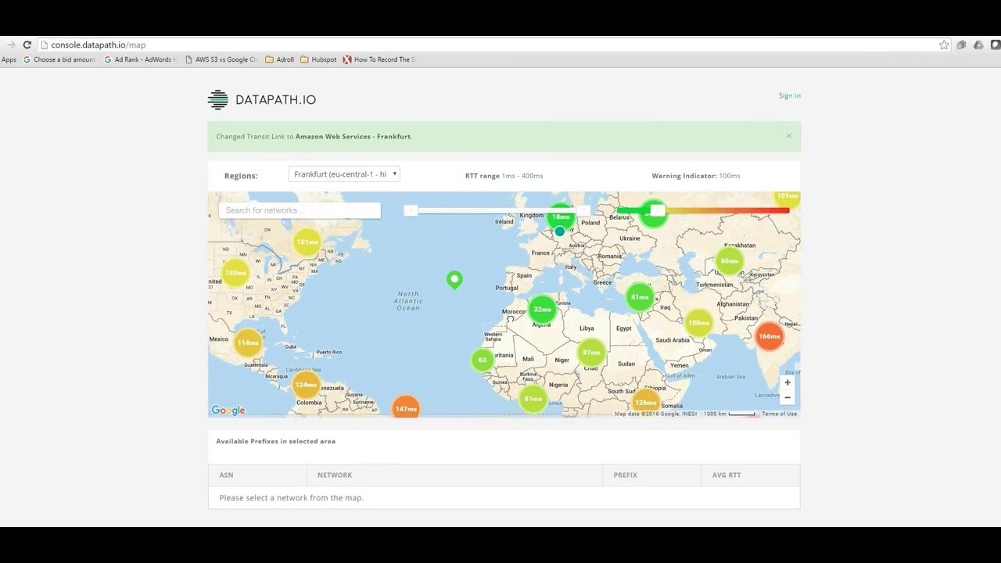Select the 114ms cluster near Mexico
The image size is (1001, 563).
point(248,342)
